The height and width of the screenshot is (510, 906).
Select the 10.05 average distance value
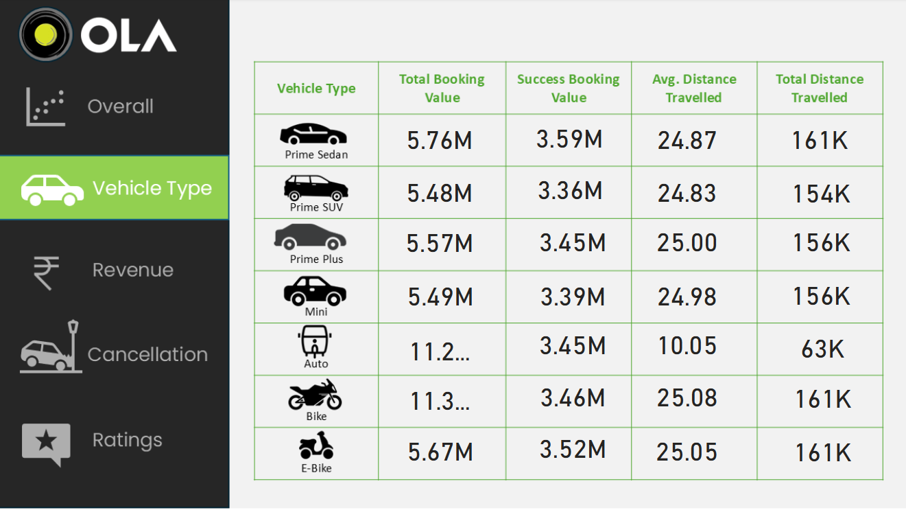coord(688,346)
